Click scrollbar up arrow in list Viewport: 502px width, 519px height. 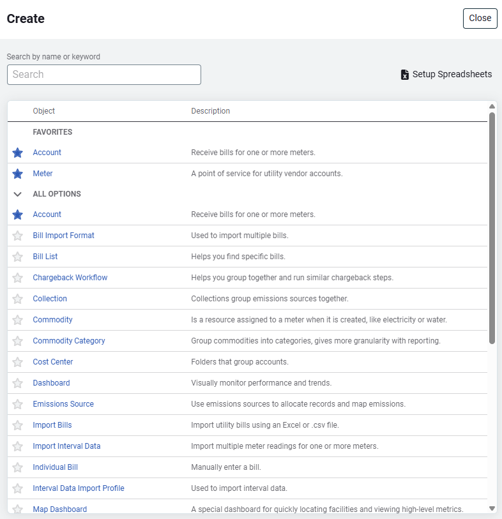click(x=492, y=107)
